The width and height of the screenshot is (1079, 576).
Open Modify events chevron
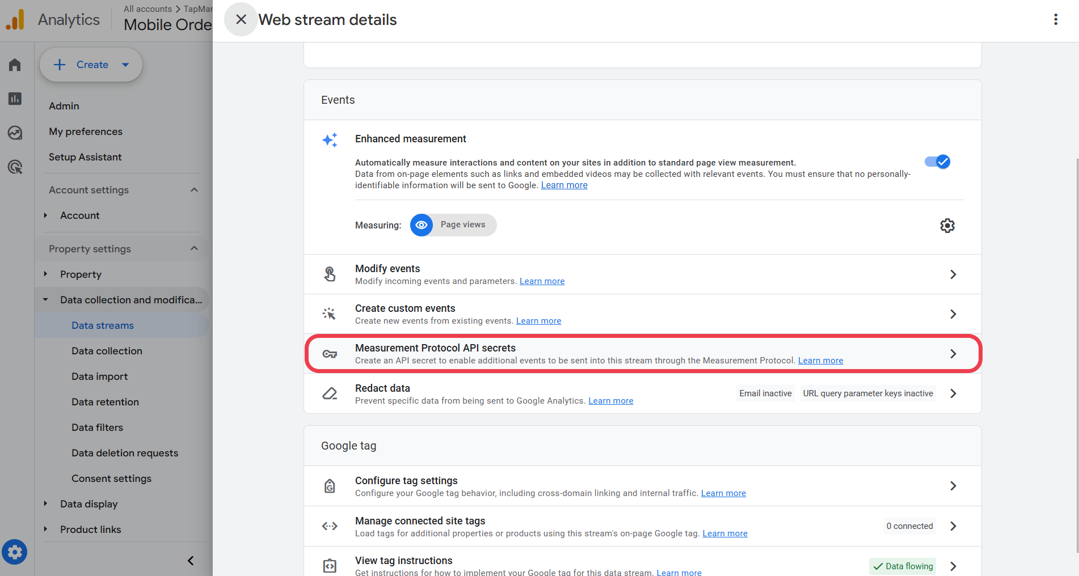(x=953, y=274)
